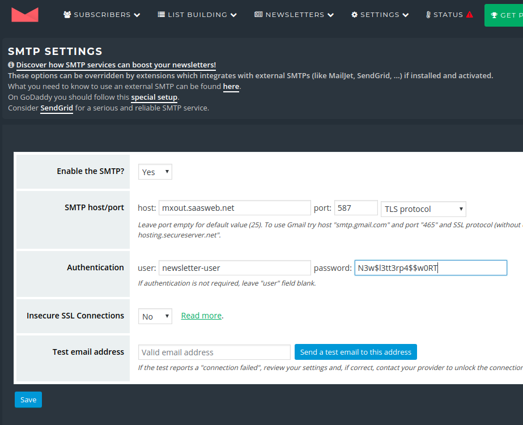Click the 'connection failed' hint text
This screenshot has height=425, width=523.
[x=330, y=368]
